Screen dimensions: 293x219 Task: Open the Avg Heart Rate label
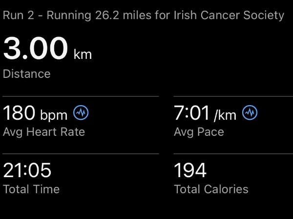coord(44,131)
